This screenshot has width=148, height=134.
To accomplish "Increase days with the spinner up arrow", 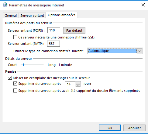I will [78, 83].
